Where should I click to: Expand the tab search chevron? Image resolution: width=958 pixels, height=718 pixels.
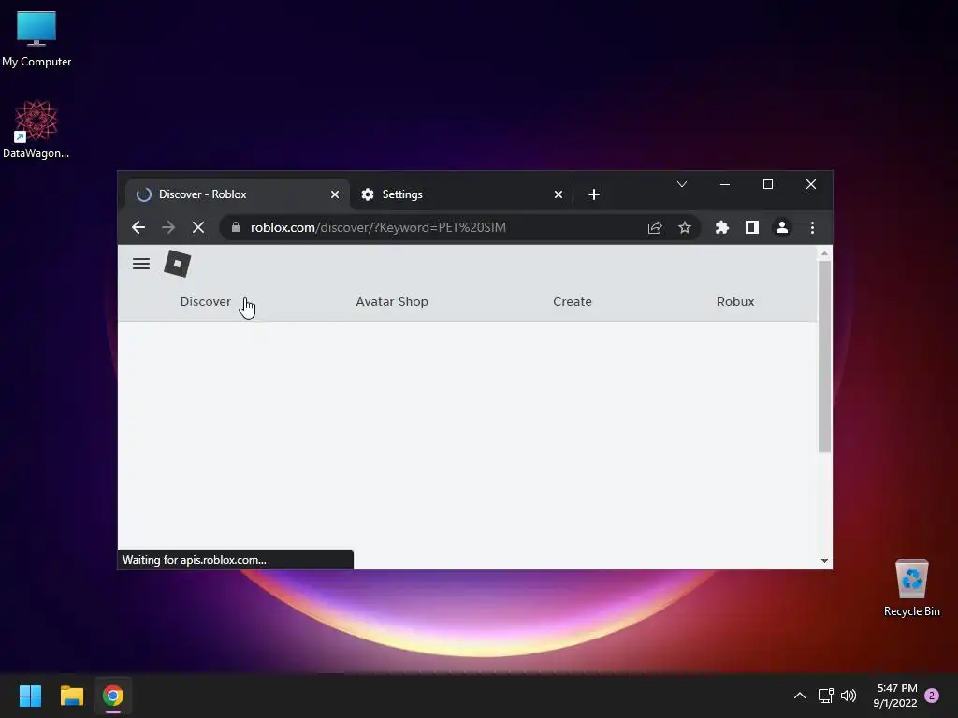tap(682, 184)
